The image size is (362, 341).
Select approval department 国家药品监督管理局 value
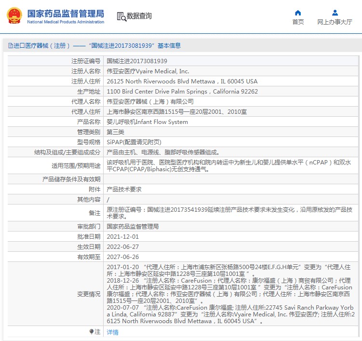(x=133, y=226)
